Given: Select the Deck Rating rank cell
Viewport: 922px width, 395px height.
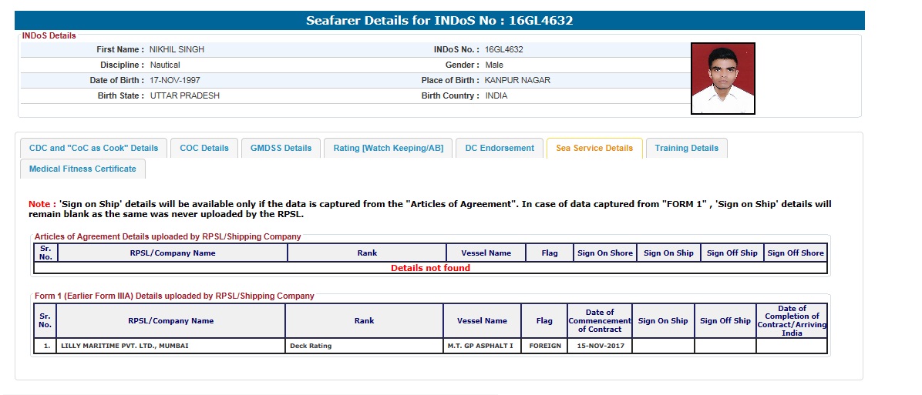Looking at the screenshot, I should click(311, 346).
